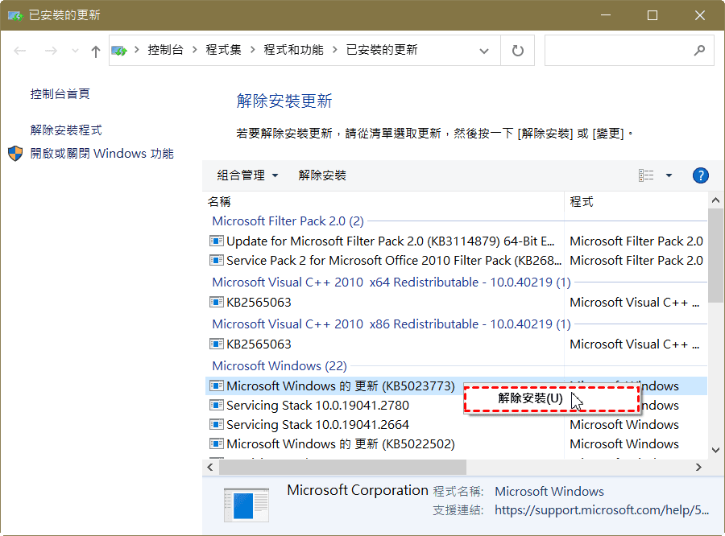The image size is (725, 536).
Task: Select 已安裝的更新 in the breadcrumb
Action: (x=382, y=50)
